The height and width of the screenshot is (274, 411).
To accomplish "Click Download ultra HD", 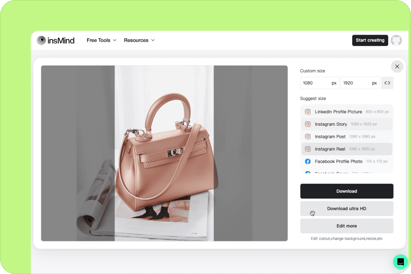I will (x=347, y=209).
